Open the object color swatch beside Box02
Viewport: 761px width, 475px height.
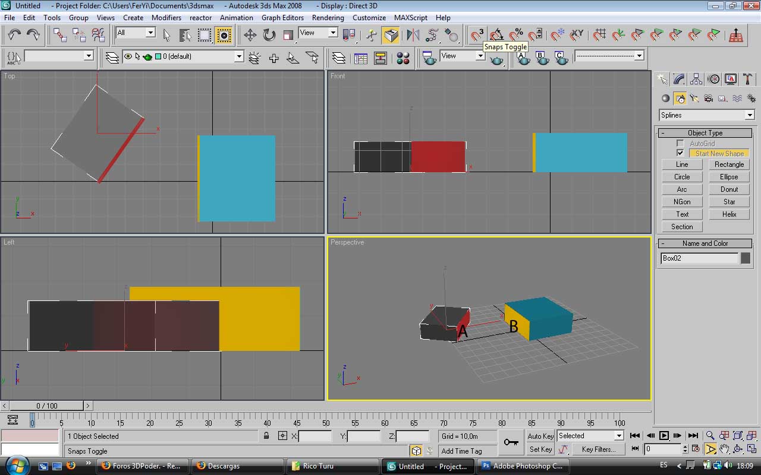[x=746, y=258]
